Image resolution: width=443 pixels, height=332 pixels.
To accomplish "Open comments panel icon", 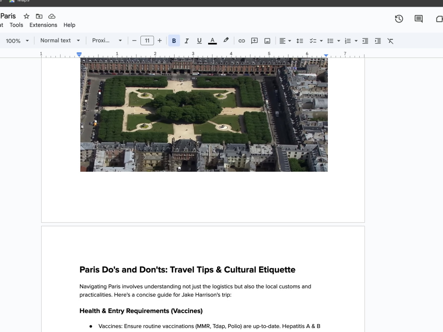I will pos(419,19).
